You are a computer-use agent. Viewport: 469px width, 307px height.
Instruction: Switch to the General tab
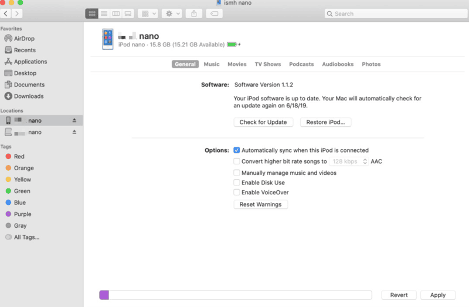coord(185,64)
